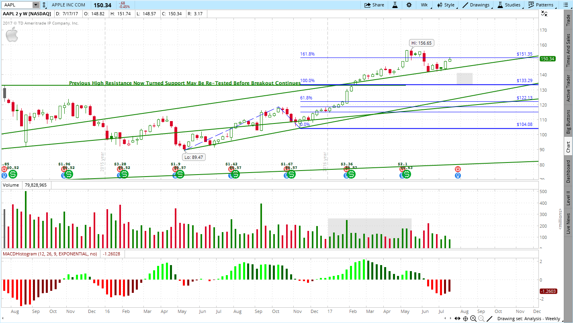Open the flask Edit Studies icon
The image size is (573, 323).
point(395,5)
